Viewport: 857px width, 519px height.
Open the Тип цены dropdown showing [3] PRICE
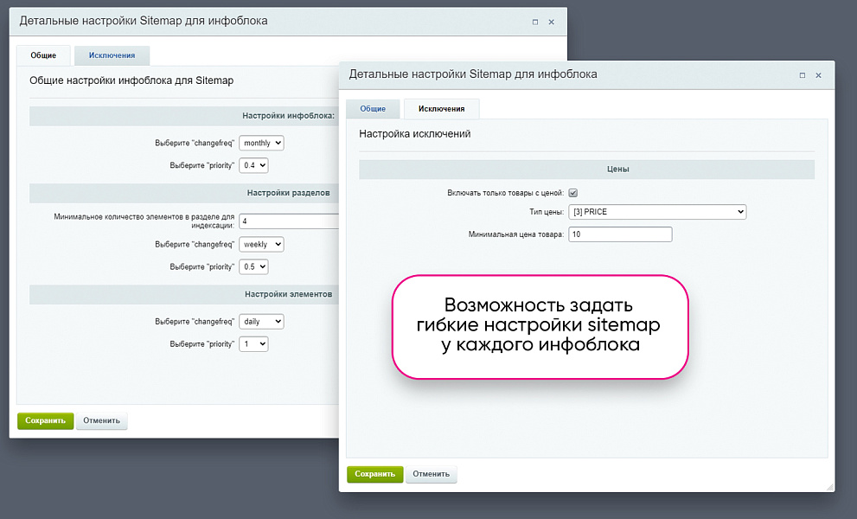[657, 211]
